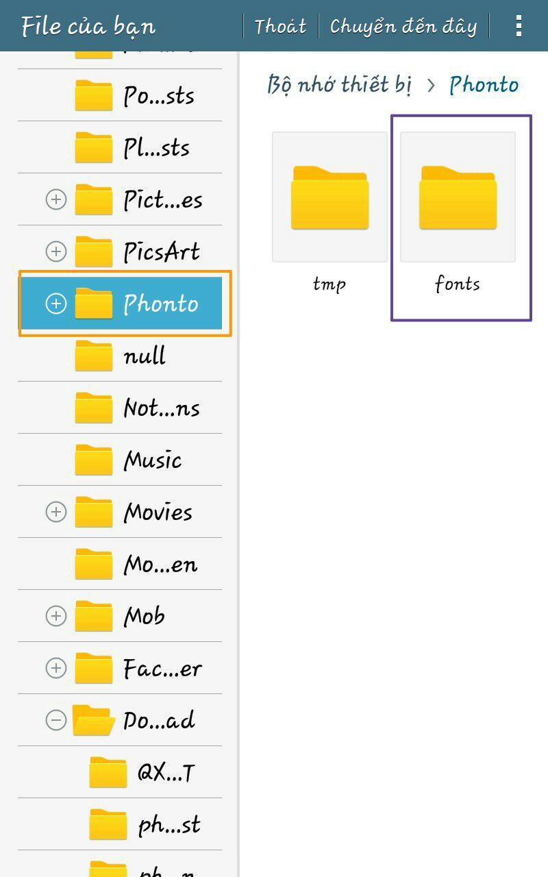This screenshot has height=877, width=548.
Task: Expand the Phonto folder plus icon
Action: click(55, 304)
